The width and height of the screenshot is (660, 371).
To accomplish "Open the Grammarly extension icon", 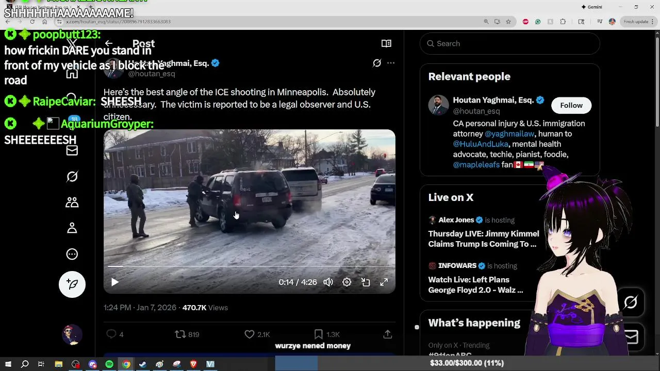I will click(538, 22).
